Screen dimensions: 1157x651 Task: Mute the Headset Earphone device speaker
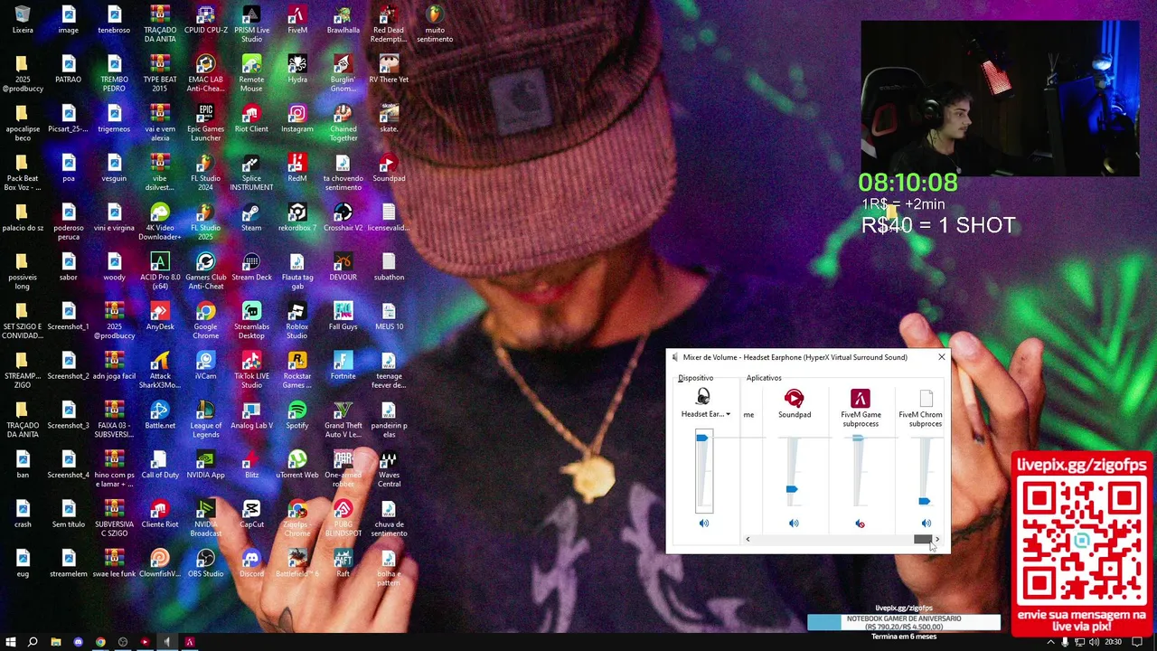tap(703, 524)
